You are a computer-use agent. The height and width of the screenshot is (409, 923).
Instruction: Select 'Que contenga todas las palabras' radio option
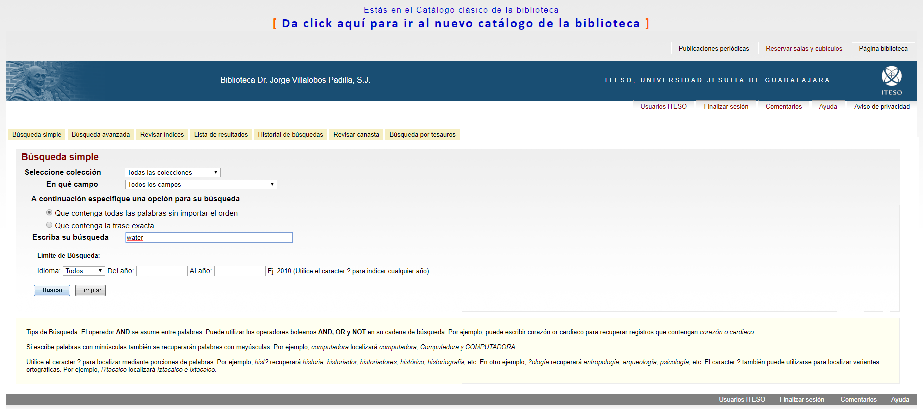[x=49, y=213]
